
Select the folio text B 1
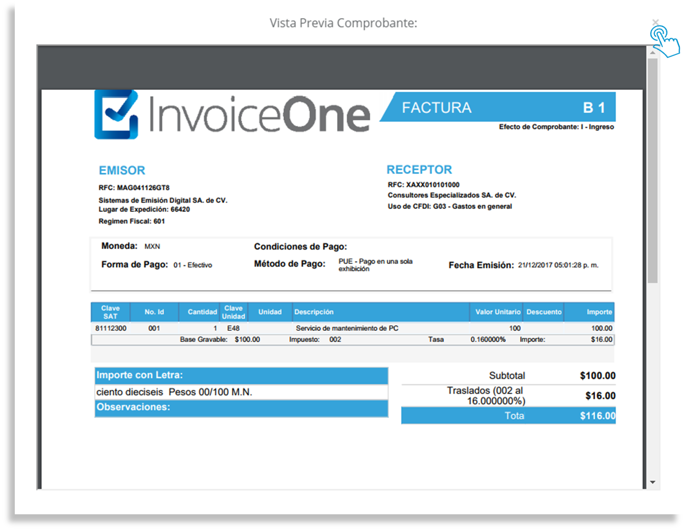(x=594, y=108)
